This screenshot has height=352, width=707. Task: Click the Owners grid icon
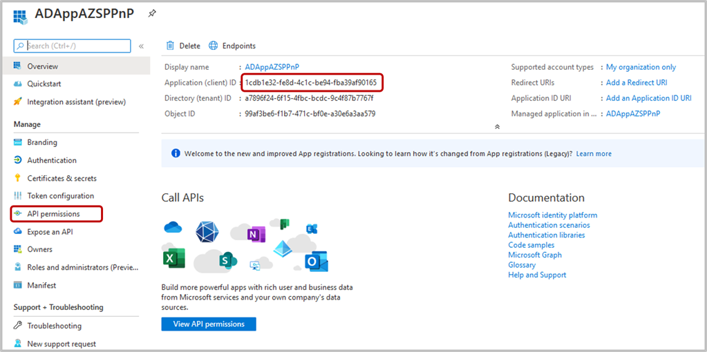(18, 249)
